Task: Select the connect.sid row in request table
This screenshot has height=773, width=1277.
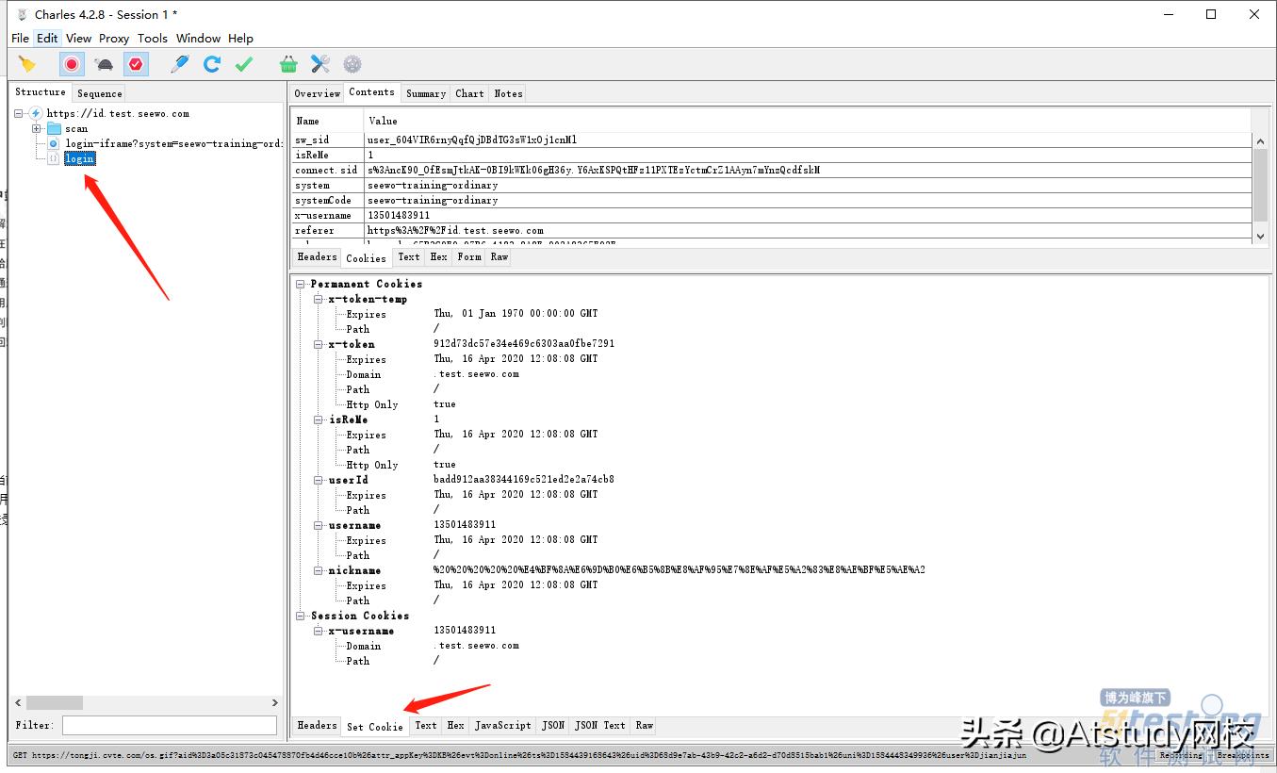Action: pyautogui.click(x=772, y=170)
